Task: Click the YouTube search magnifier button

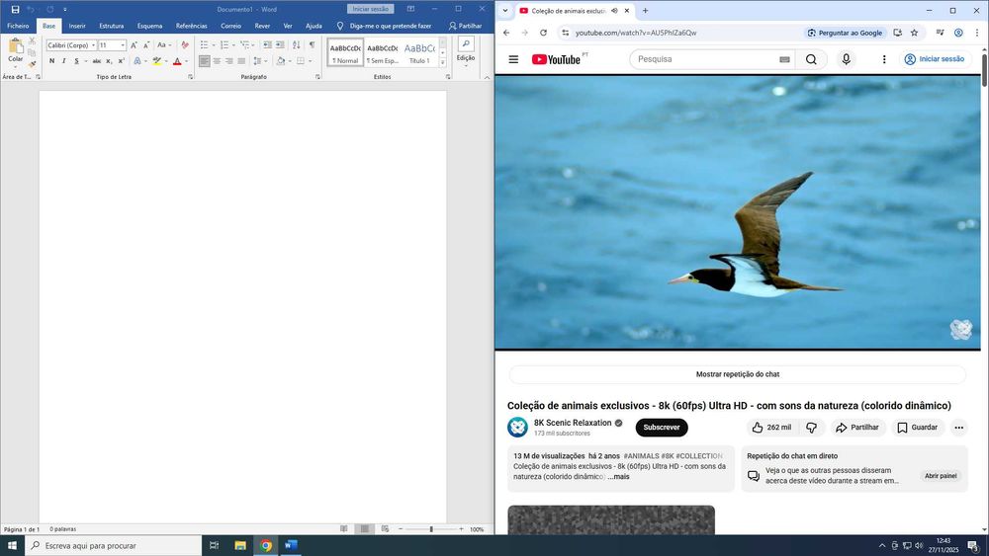Action: [x=811, y=59]
